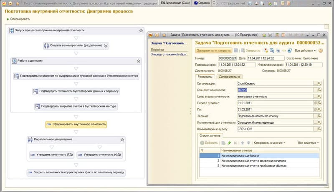Switch to the Реквизиты tab
Screen dimensions: 334x192
(205, 77)
